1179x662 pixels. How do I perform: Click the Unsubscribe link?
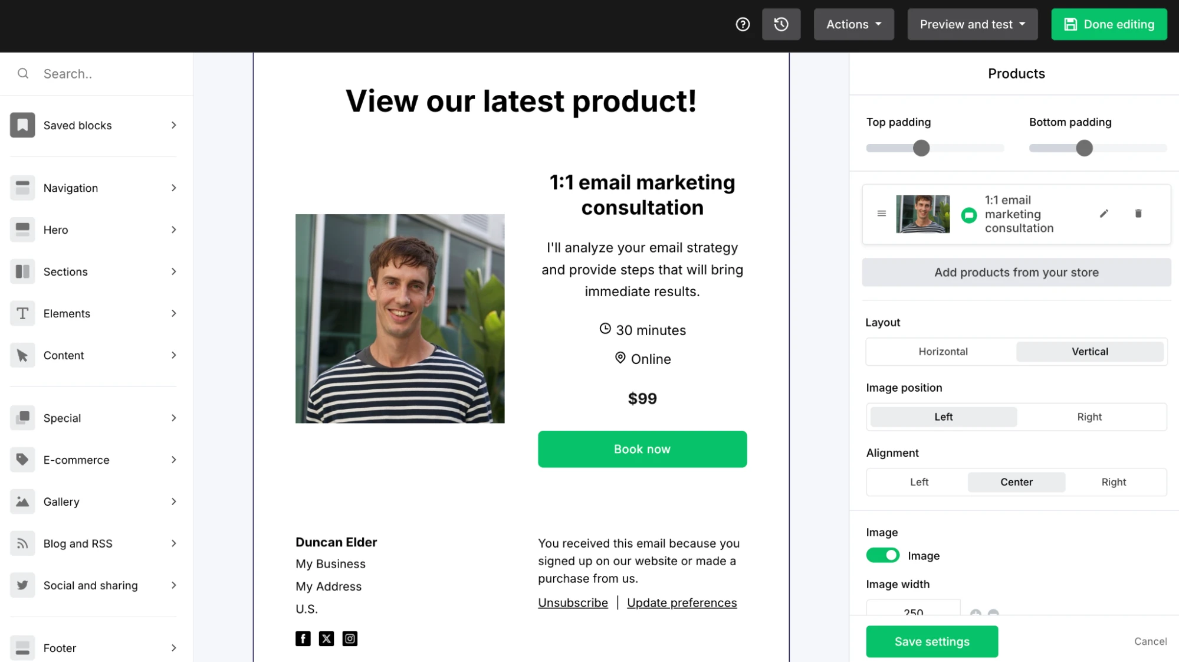coord(572,602)
